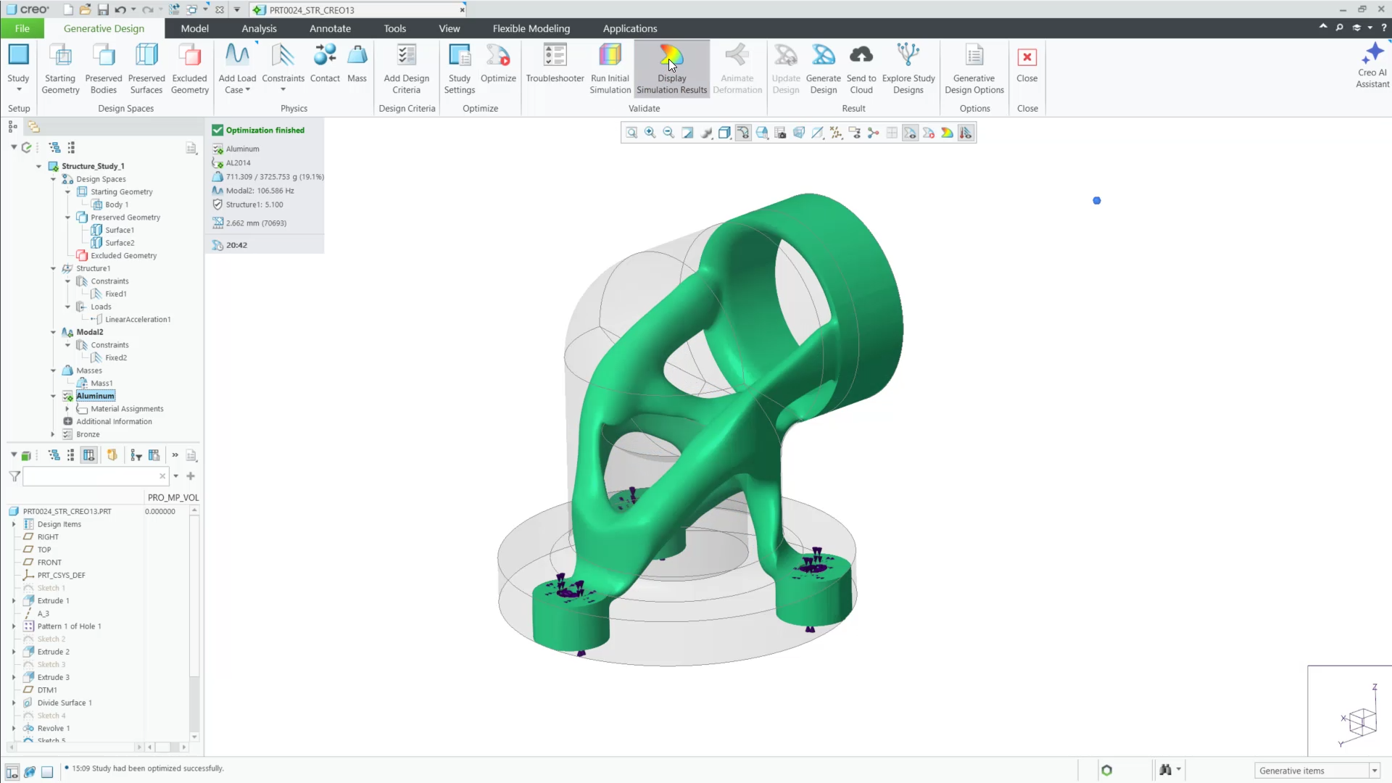Image resolution: width=1392 pixels, height=783 pixels.
Task: Select LinearAcceleration1 in the study tree
Action: tap(138, 319)
